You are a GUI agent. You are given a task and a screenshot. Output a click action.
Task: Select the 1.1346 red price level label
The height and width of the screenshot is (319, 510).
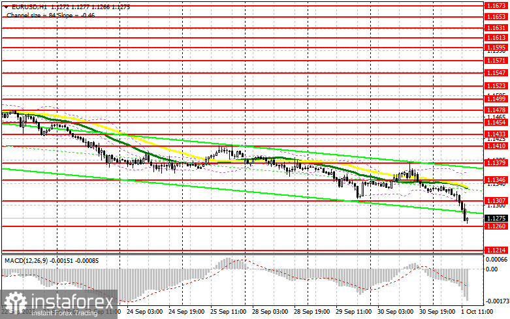[496, 179]
